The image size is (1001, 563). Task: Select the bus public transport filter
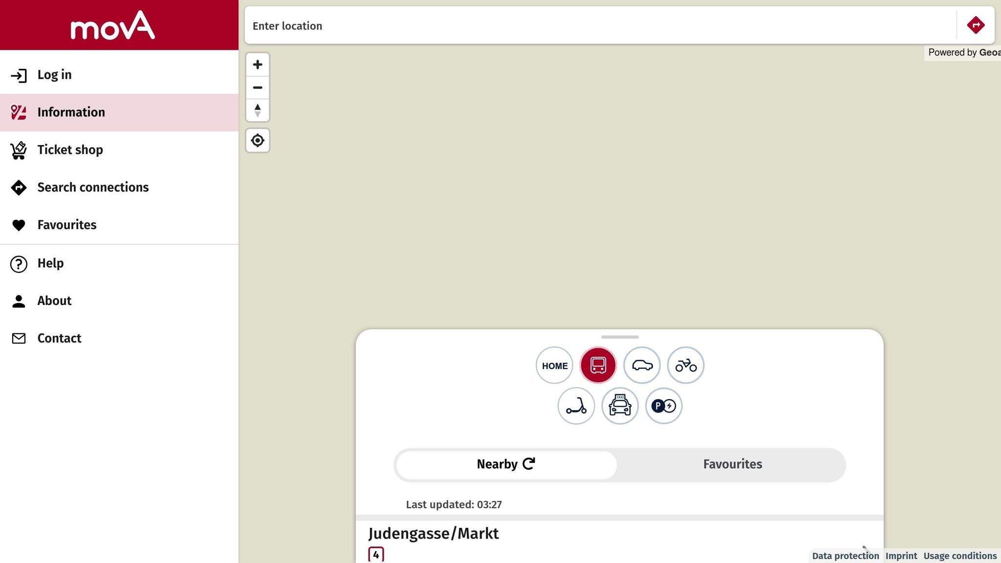[598, 365]
